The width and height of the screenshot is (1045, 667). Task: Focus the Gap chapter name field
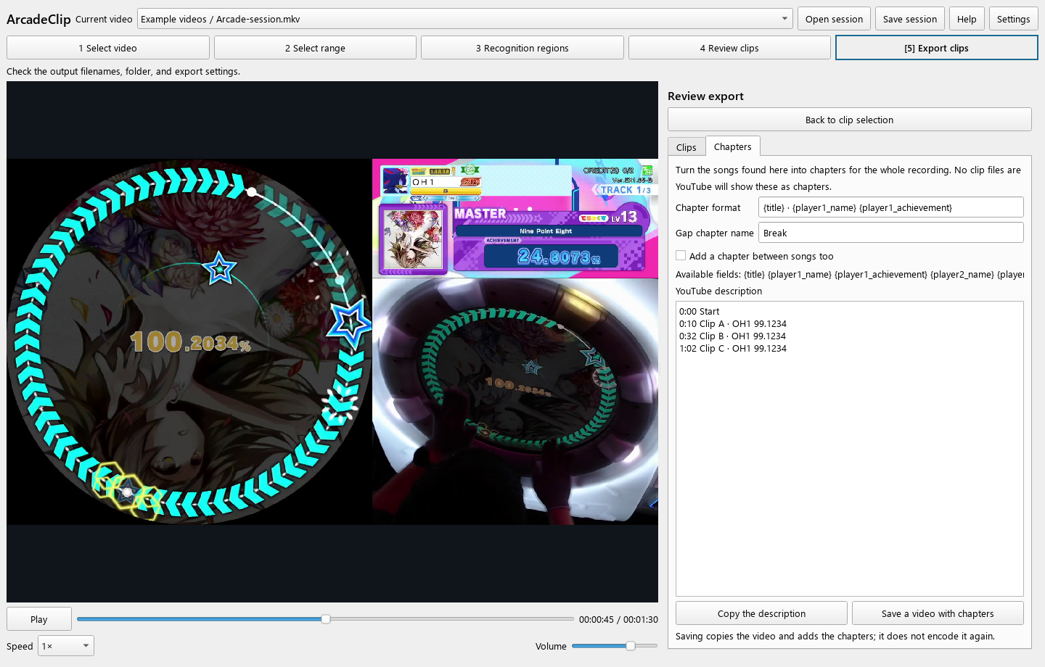pyautogui.click(x=891, y=233)
